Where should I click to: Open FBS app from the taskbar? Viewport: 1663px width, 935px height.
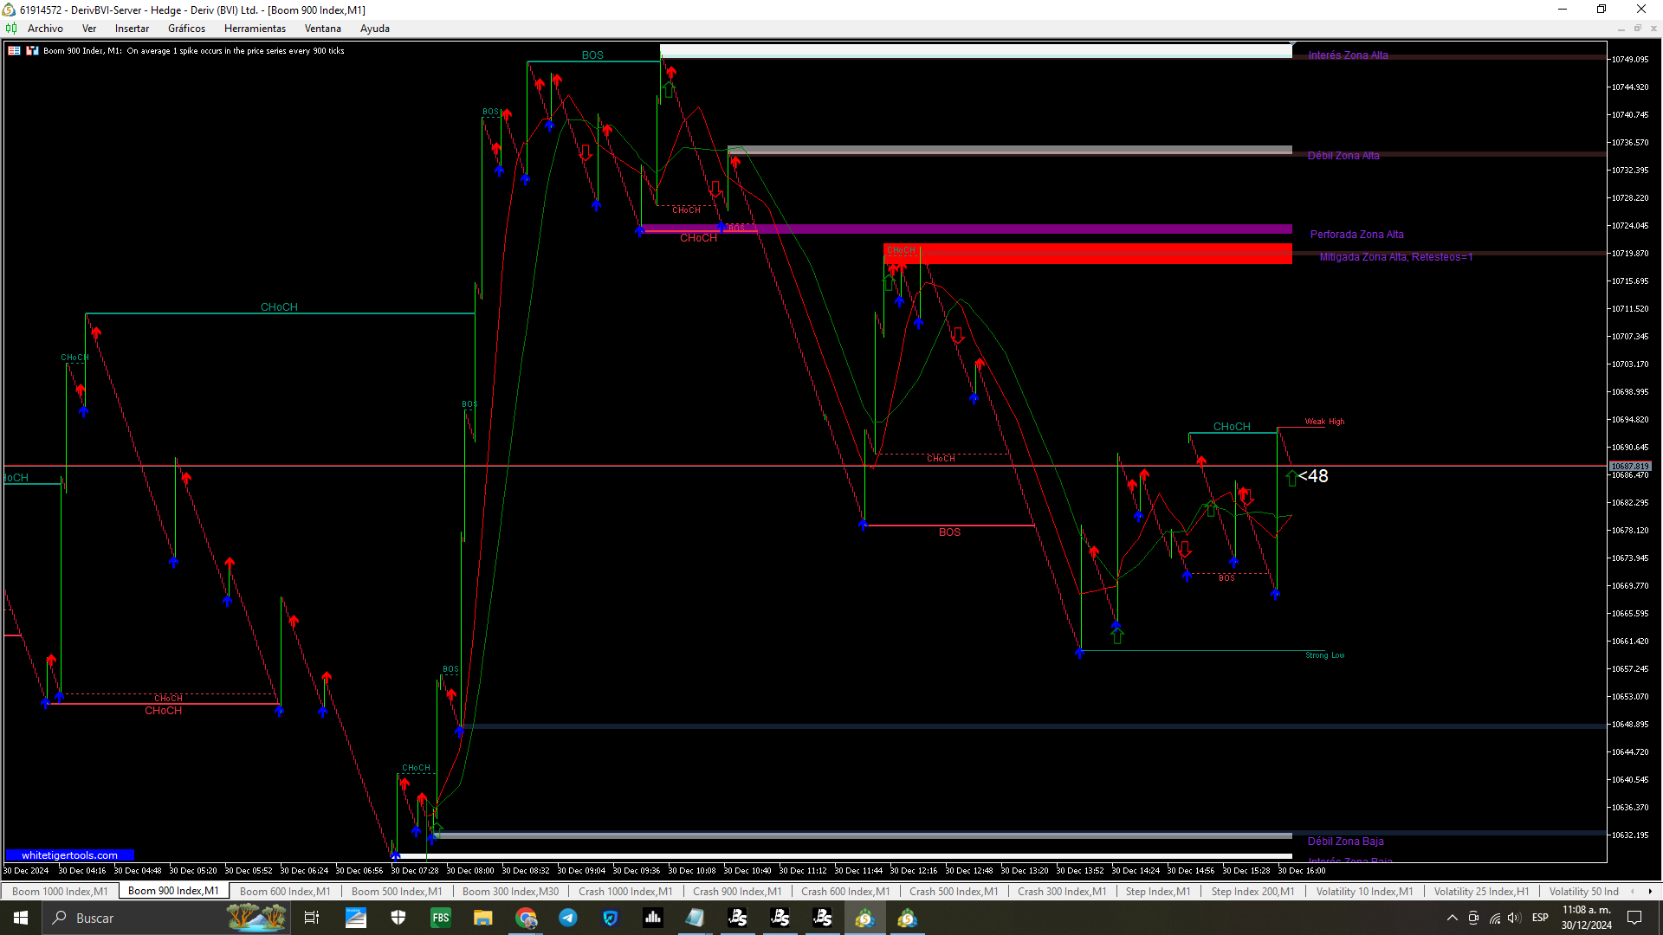[441, 918]
